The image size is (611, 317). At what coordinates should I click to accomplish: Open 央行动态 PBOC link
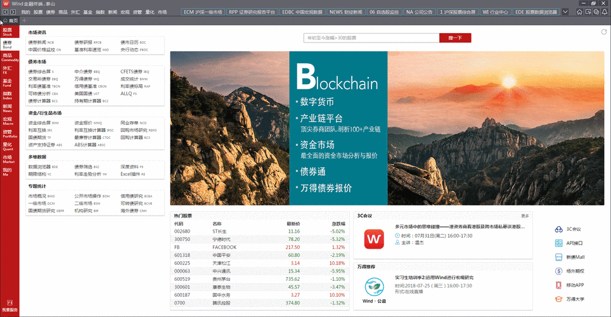[x=134, y=49]
